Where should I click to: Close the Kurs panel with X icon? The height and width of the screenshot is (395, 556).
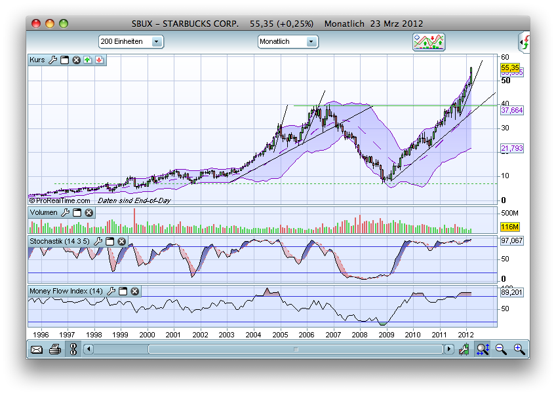click(x=76, y=60)
